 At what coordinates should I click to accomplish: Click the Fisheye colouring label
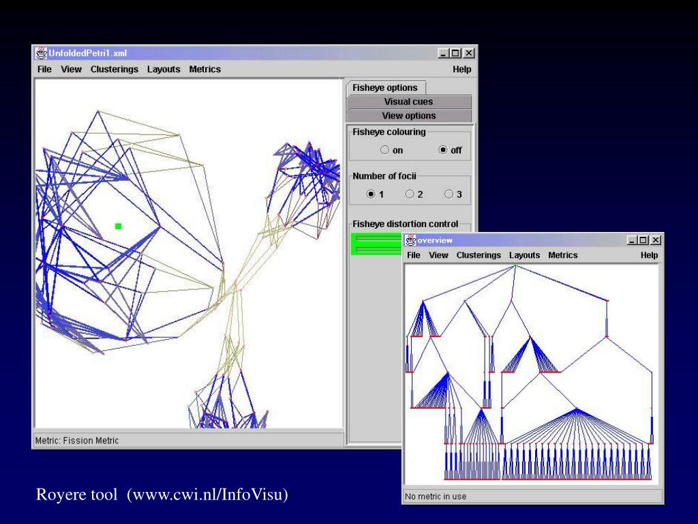click(389, 132)
